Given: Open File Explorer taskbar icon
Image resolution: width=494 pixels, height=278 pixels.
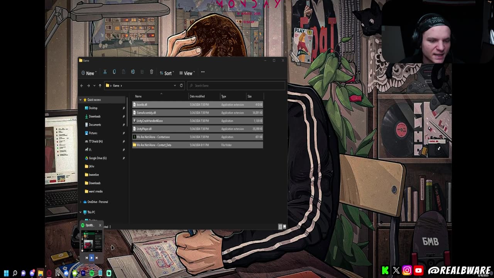Looking at the screenshot, I should point(41,273).
